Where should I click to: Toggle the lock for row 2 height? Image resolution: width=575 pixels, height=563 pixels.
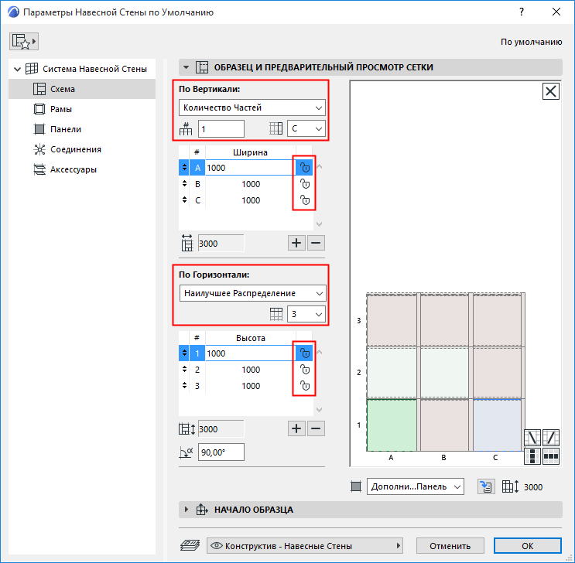[305, 370]
